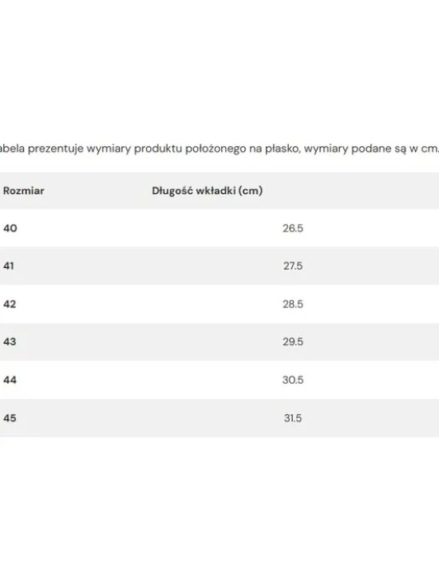
Task: Click the word 'produktu' in description
Action: (x=158, y=149)
